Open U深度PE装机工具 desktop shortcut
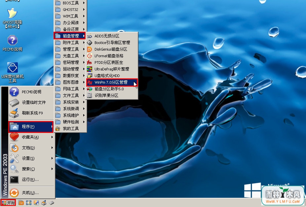This screenshot has width=306, height=207. click(x=12, y=72)
